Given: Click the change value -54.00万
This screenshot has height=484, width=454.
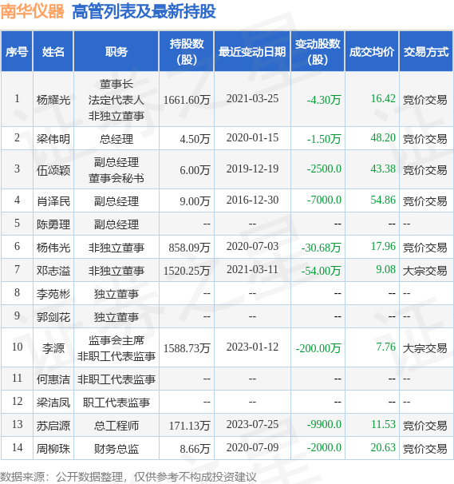Looking at the screenshot, I should pos(321,271).
